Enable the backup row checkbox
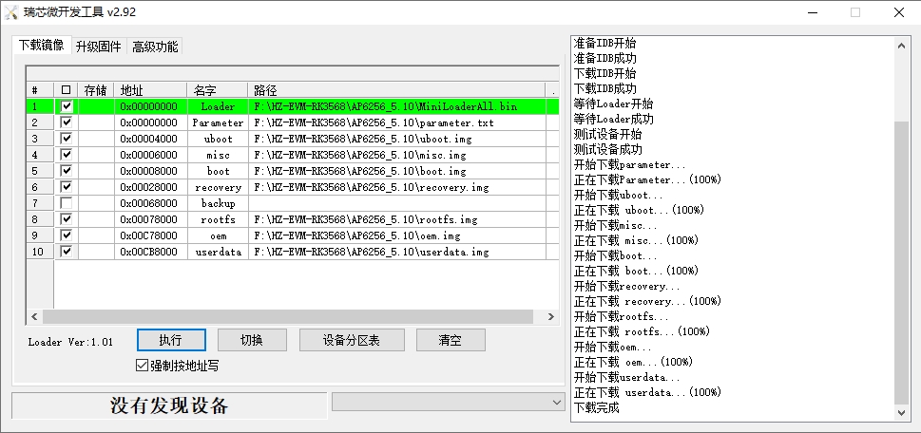The width and height of the screenshot is (921, 433). (67, 203)
